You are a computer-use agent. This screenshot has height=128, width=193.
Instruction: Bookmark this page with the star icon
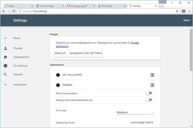click(177, 11)
